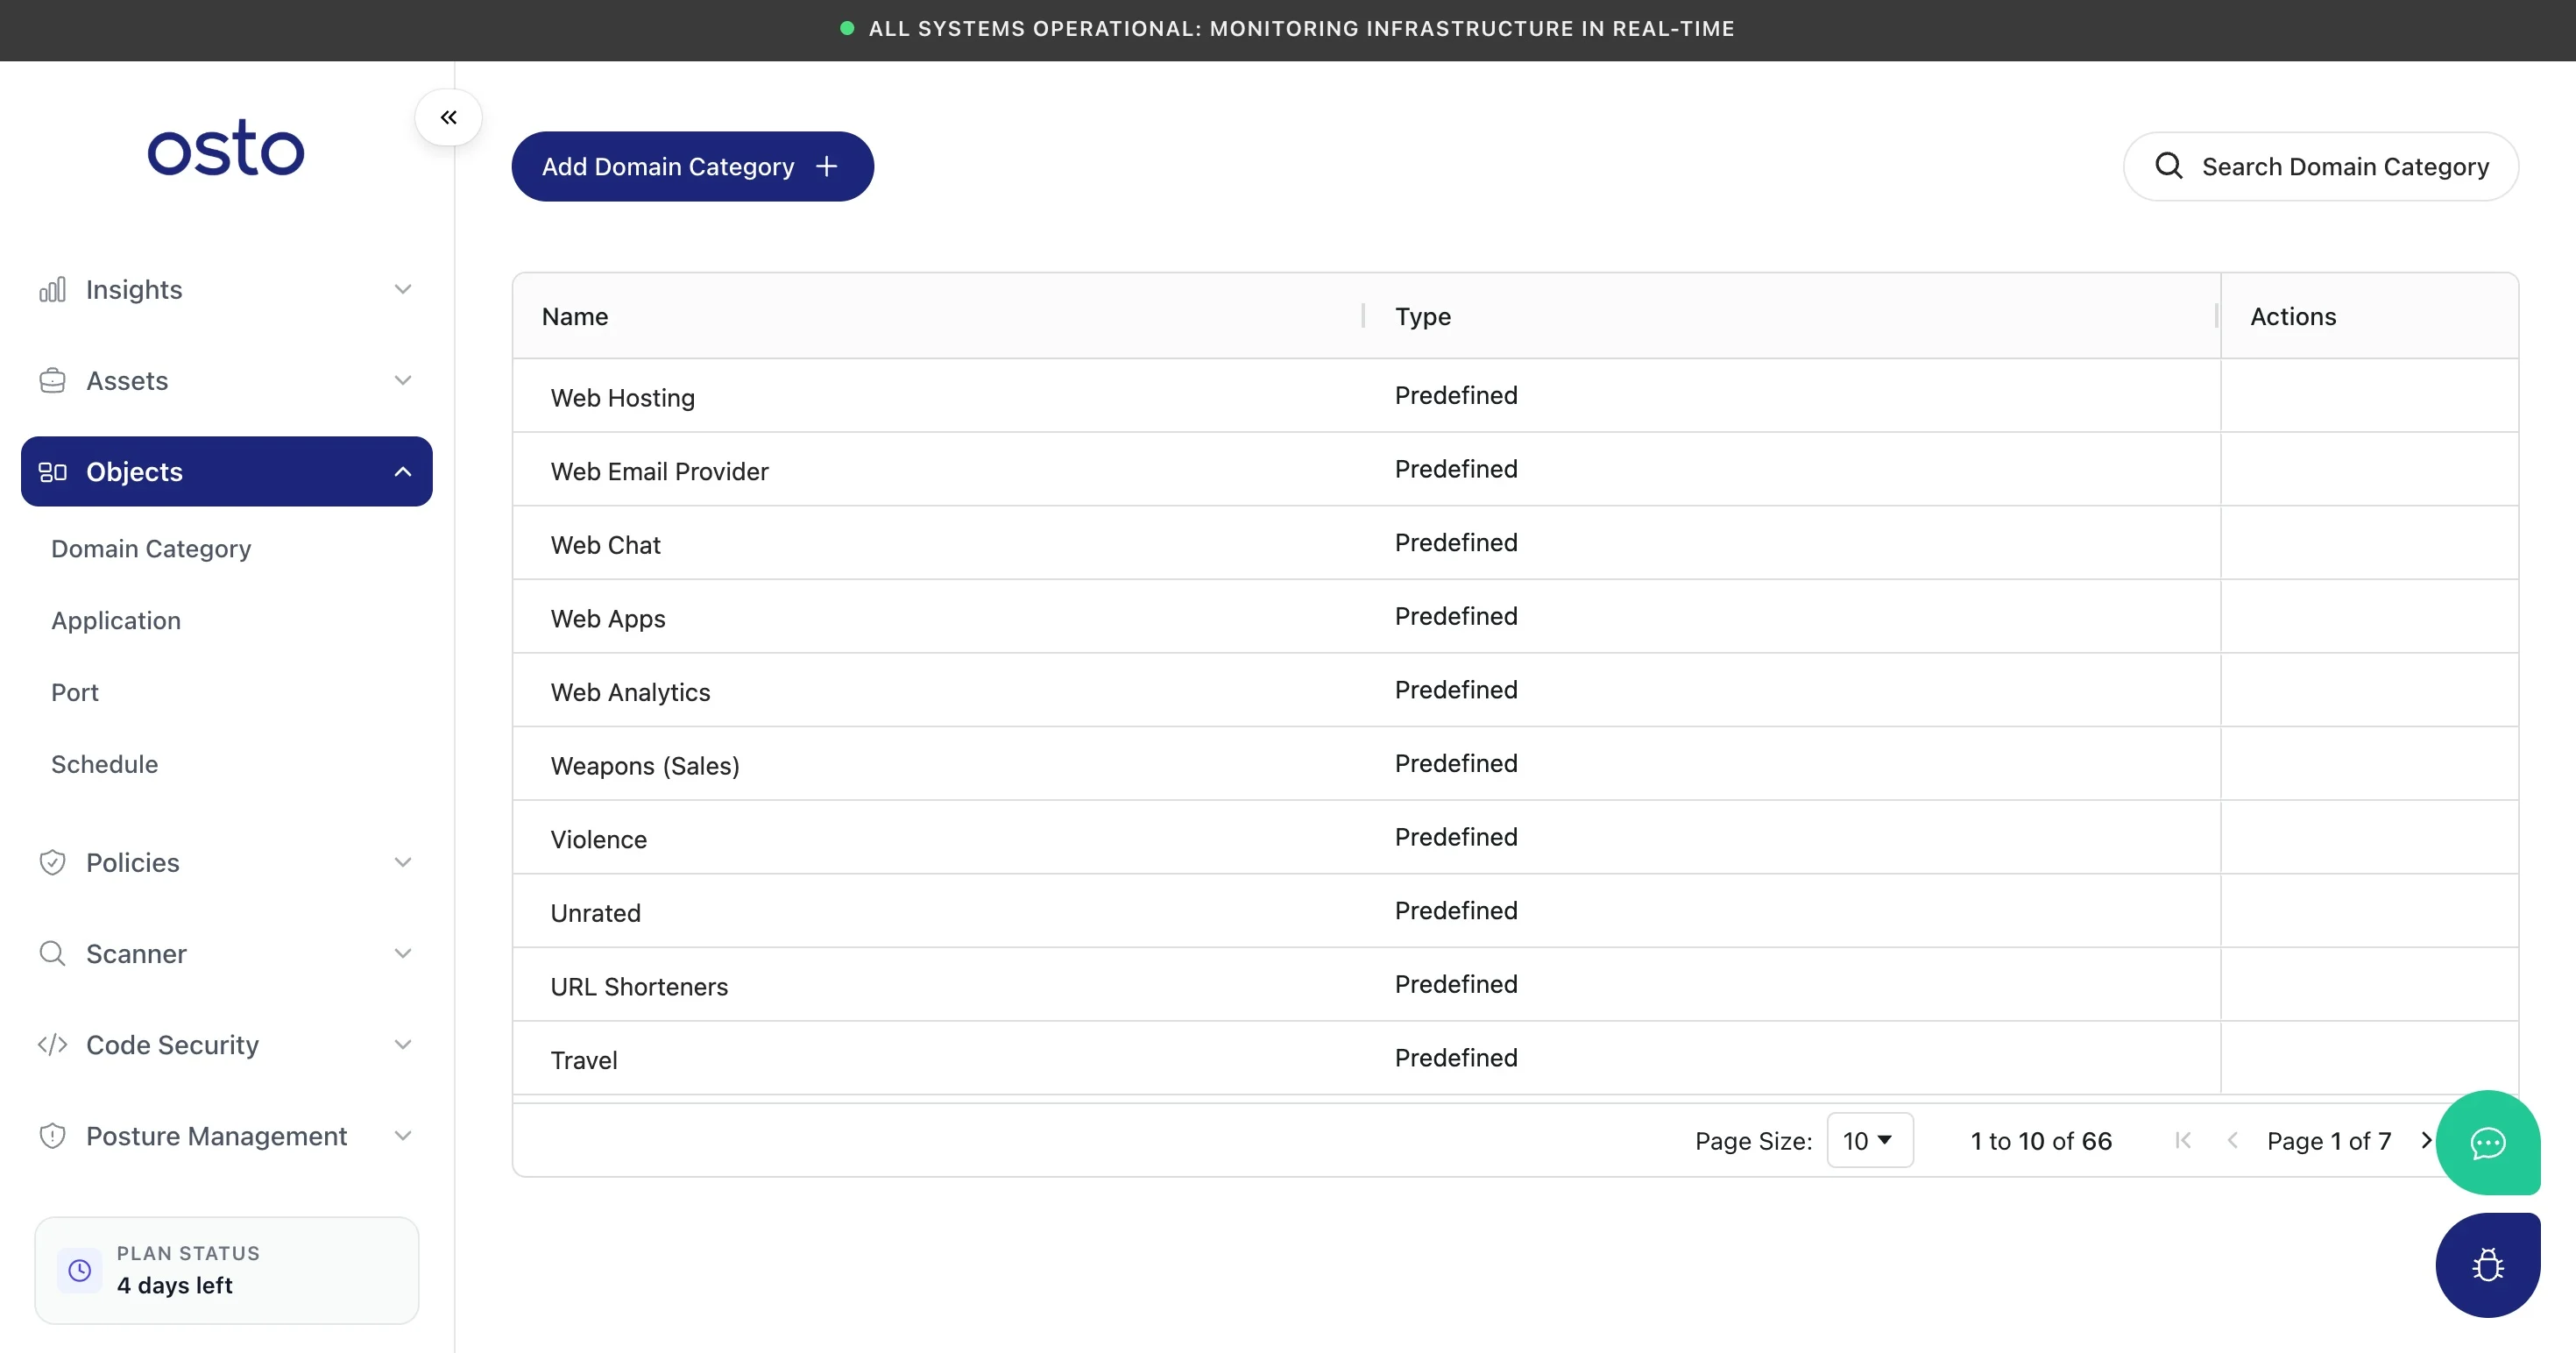
Task: Select the Web Email Provider row
Action: pos(1515,469)
